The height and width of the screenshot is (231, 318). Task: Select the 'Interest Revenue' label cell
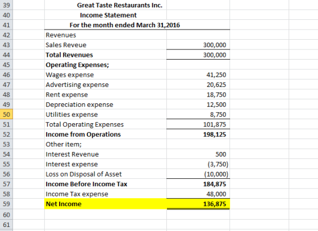(106, 154)
